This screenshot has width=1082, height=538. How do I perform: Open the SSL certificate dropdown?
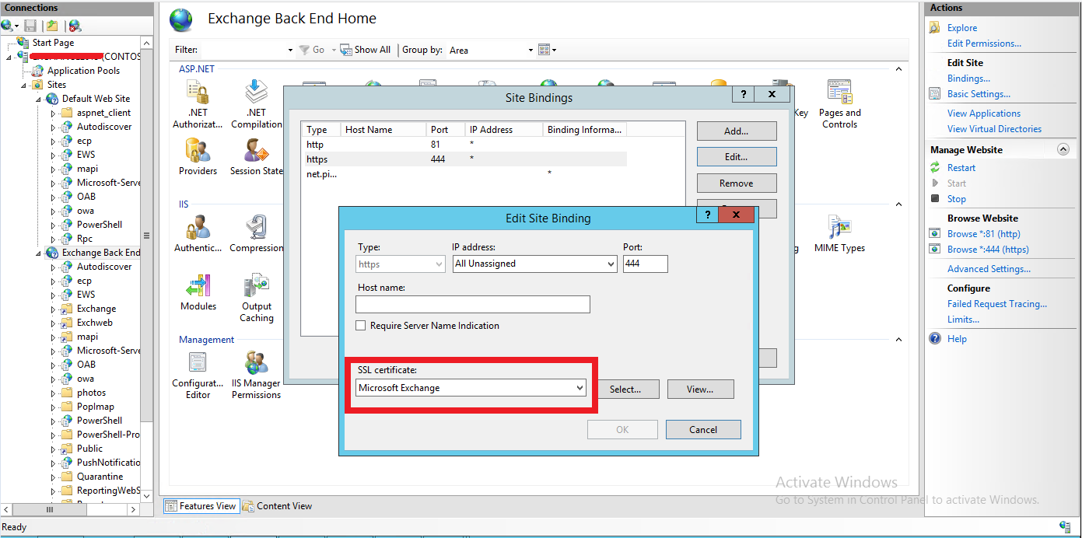pyautogui.click(x=580, y=387)
